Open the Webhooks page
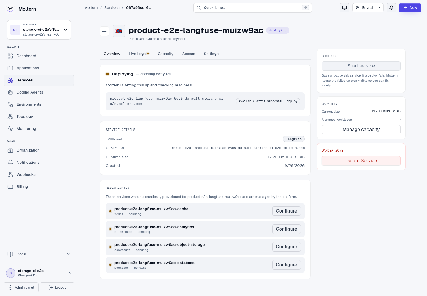Viewport: 427px width, 296px height. tap(39, 175)
